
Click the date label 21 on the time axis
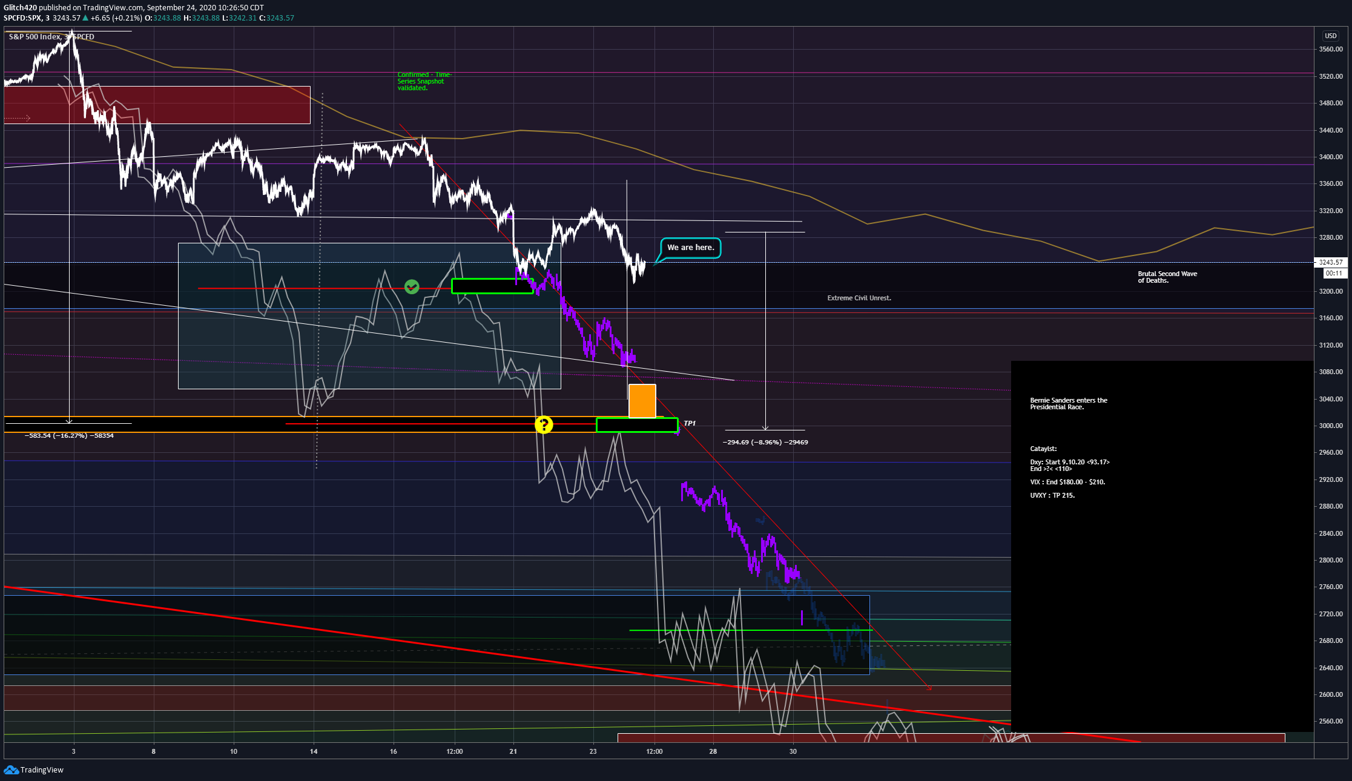point(513,751)
